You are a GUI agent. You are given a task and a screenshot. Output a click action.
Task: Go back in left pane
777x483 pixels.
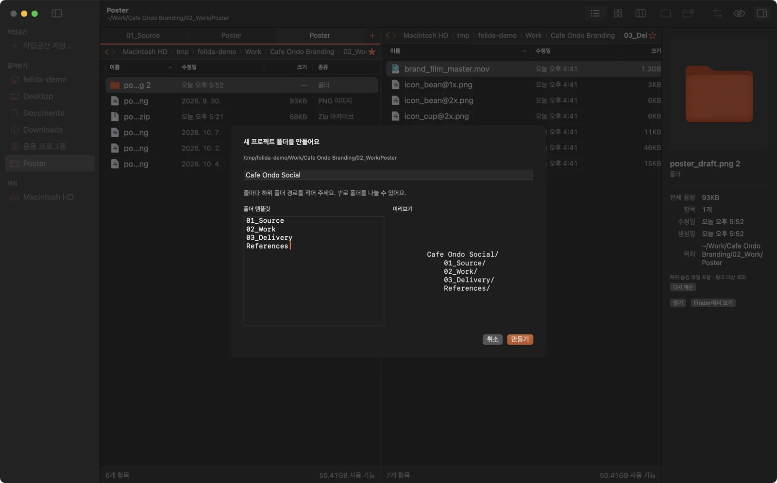pyautogui.click(x=107, y=51)
